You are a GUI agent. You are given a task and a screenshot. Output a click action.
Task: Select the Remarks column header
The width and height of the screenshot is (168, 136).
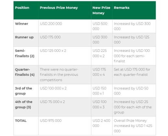pos(122,8)
